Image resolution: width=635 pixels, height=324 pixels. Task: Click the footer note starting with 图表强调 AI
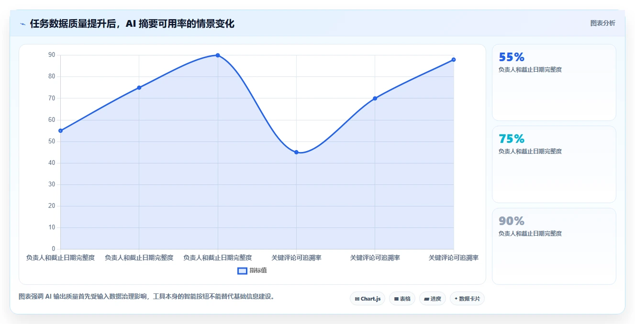[x=147, y=296]
